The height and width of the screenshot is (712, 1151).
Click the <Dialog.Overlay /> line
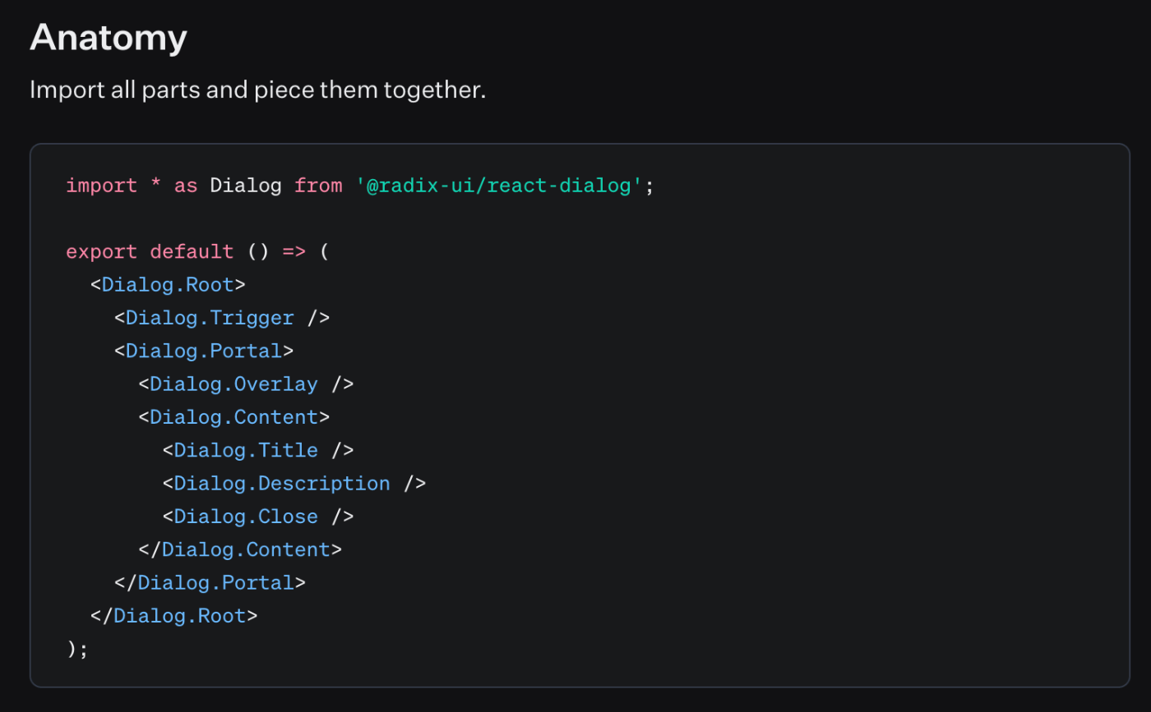246,384
